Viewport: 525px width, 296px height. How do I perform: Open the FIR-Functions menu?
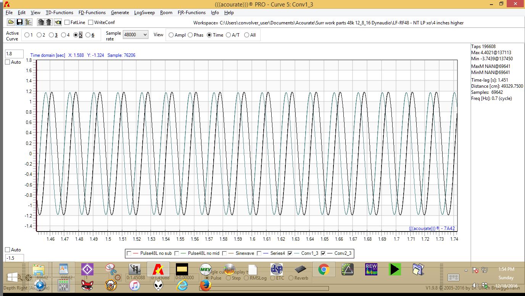(x=192, y=13)
